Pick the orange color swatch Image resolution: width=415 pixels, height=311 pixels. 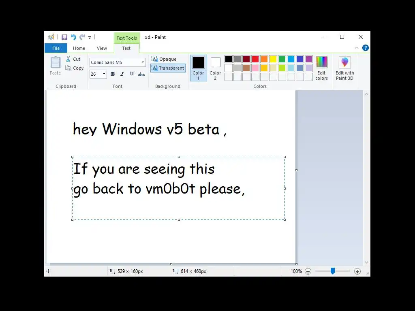coord(264,59)
